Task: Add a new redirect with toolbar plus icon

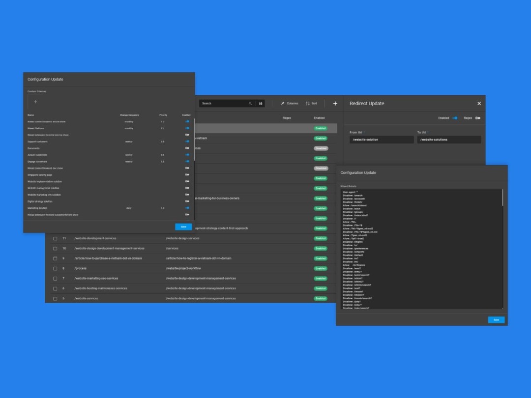Action: [x=335, y=104]
